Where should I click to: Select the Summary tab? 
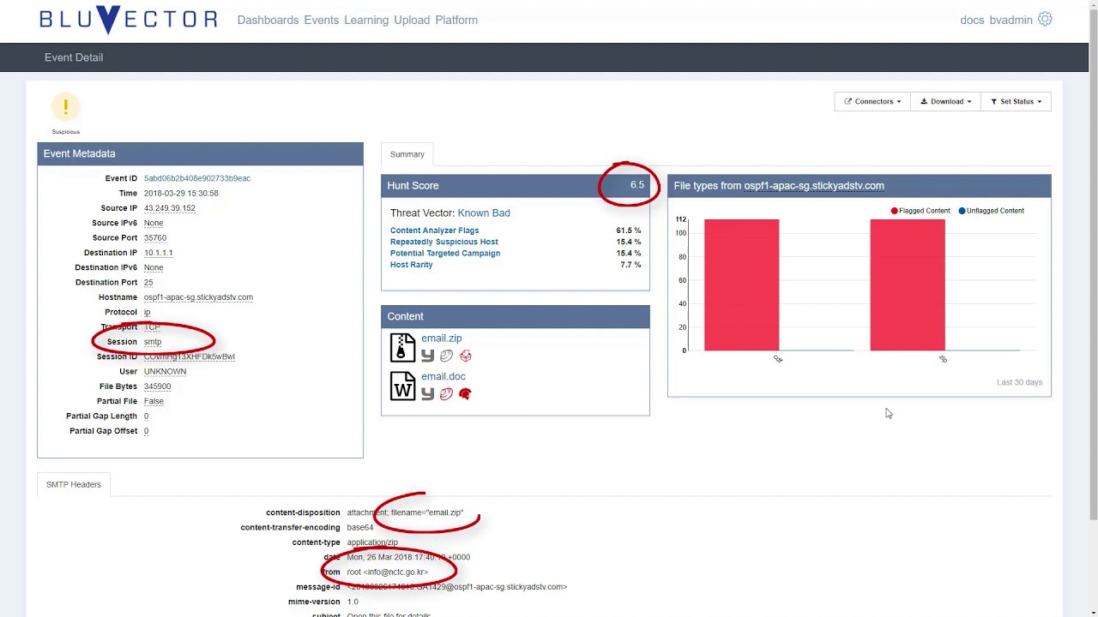(407, 154)
